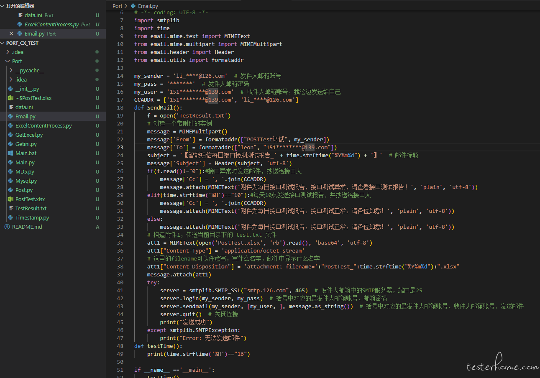Click the 'except smtplib.SMTPException:' line
The width and height of the screenshot is (540, 378).
tap(194, 330)
